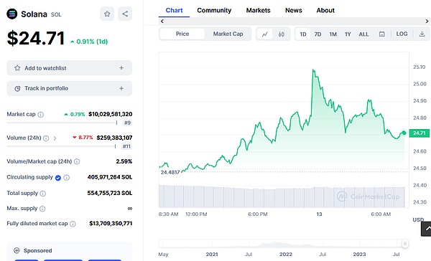431x261 pixels.
Task: Click the Add to watchlist button
Action: point(69,68)
